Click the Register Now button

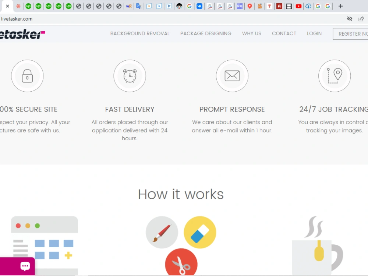(x=350, y=34)
